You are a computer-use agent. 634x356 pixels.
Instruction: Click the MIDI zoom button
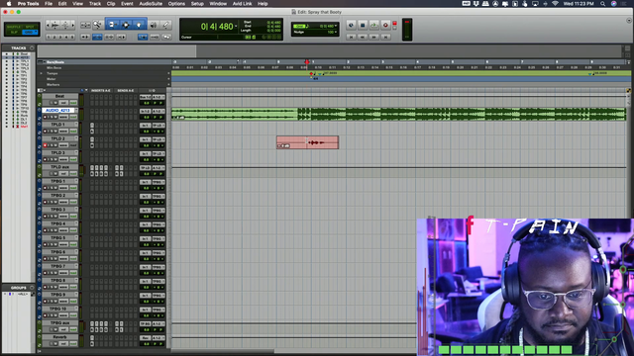click(x=65, y=25)
